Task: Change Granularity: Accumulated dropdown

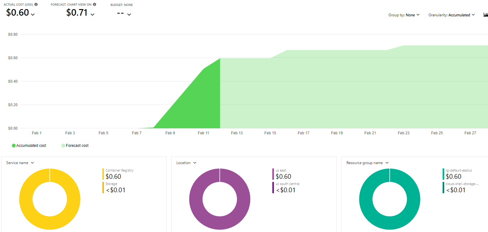Action: (x=452, y=15)
